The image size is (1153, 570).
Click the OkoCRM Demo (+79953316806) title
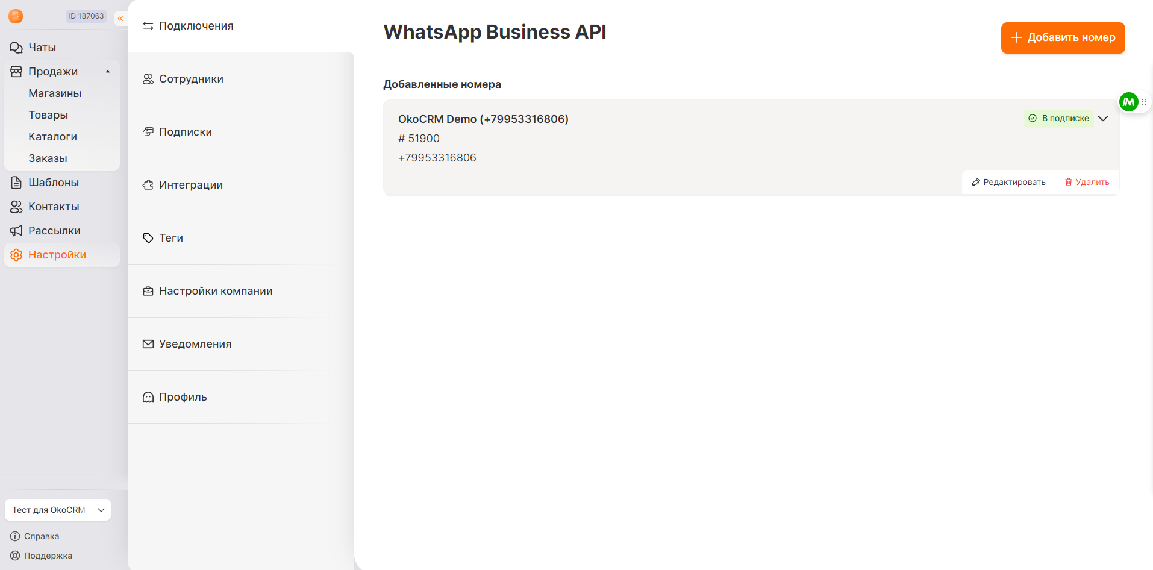point(483,119)
